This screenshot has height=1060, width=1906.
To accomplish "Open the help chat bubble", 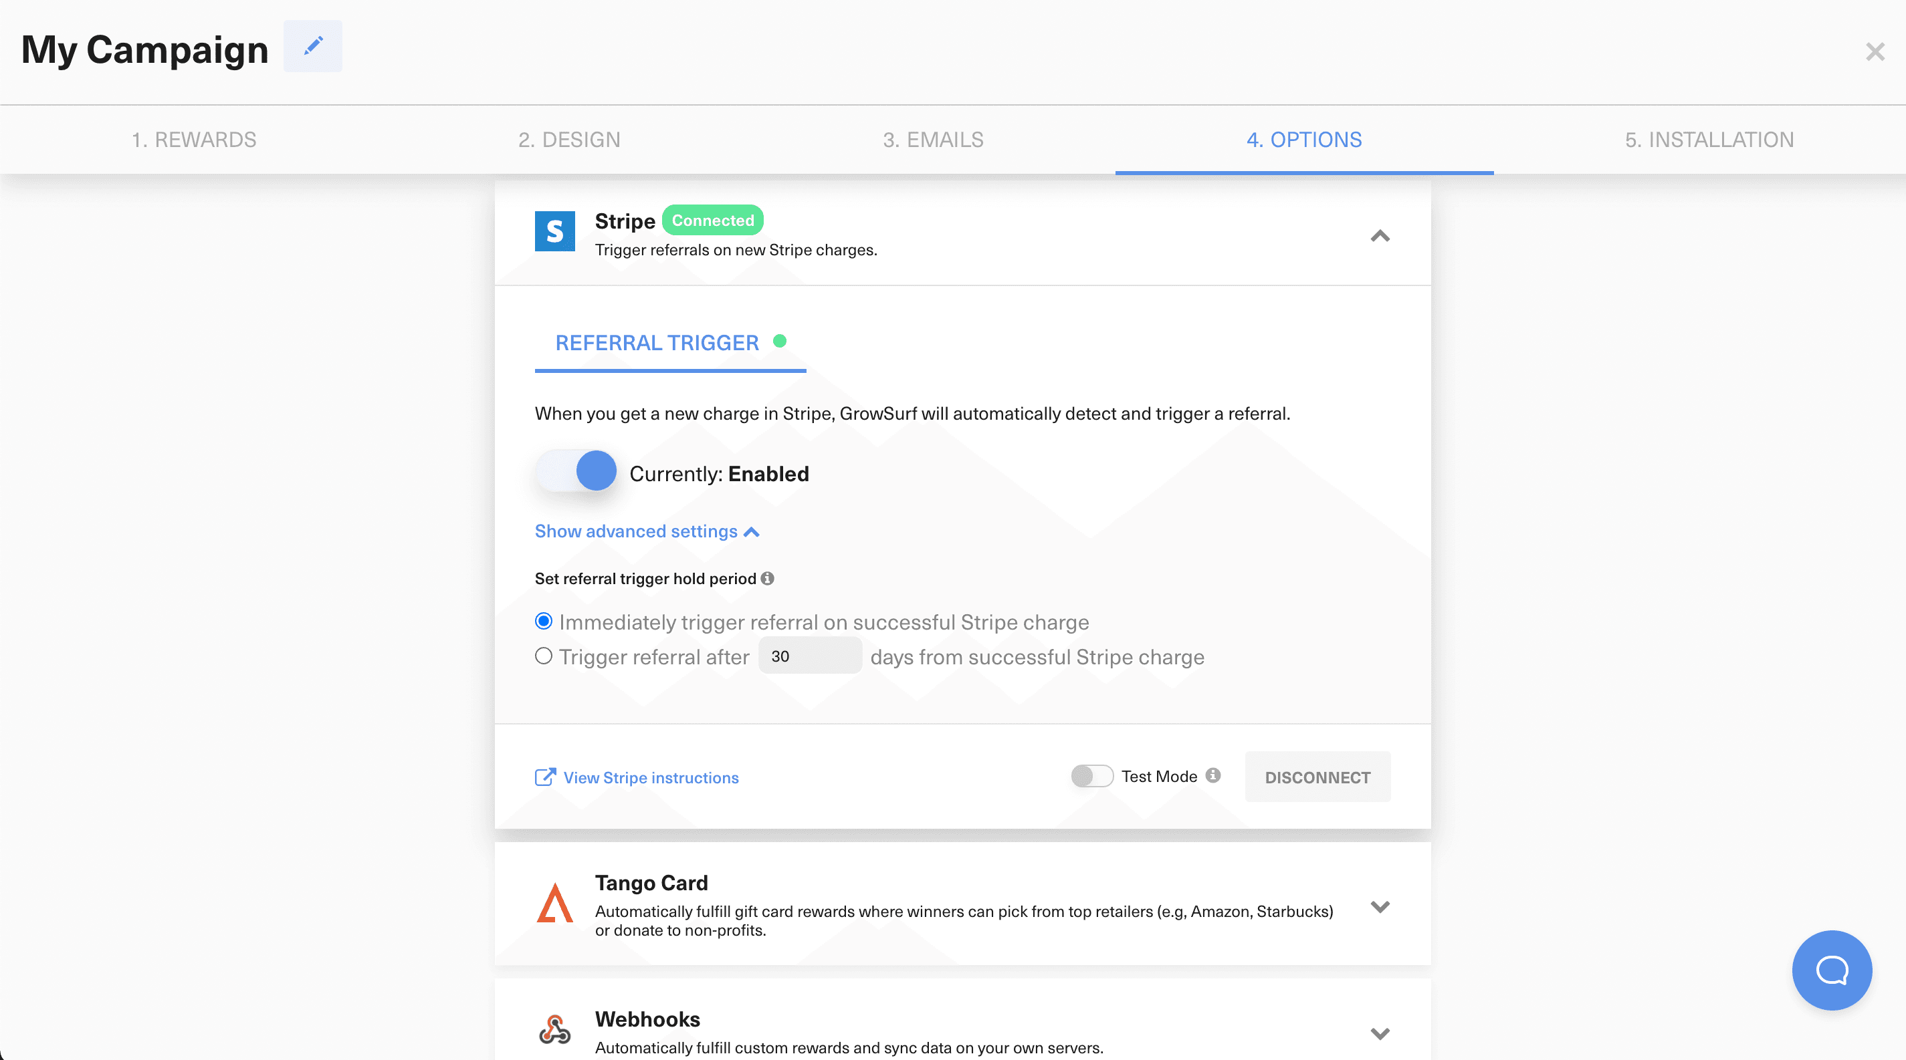I will (x=1831, y=970).
